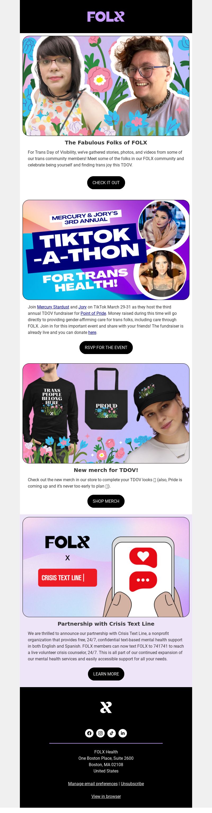Open the Facebook social icon
The width and height of the screenshot is (212, 813).
(x=89, y=733)
